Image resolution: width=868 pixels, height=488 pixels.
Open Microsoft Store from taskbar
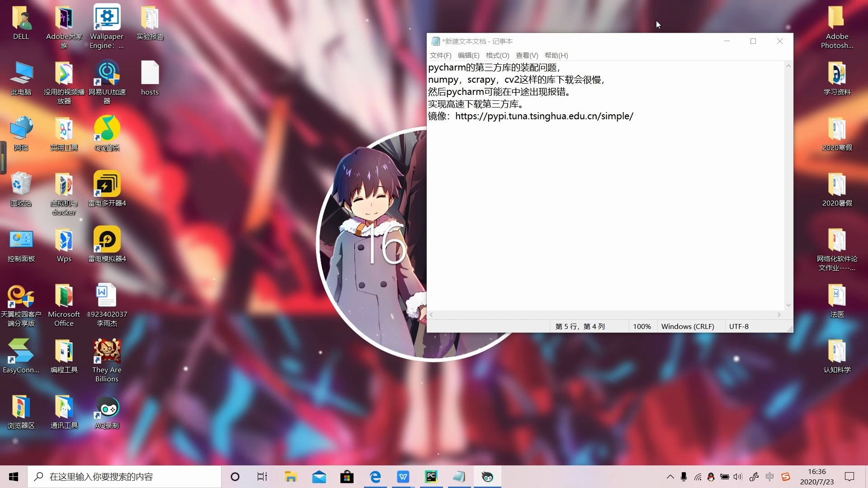point(347,477)
